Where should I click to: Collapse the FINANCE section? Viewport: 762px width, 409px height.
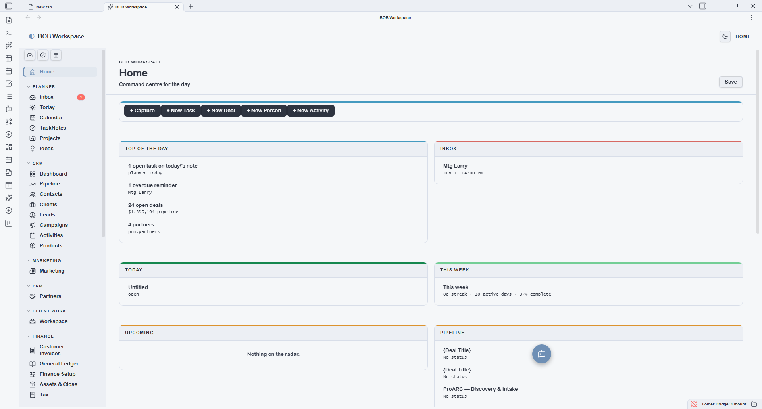(40, 336)
